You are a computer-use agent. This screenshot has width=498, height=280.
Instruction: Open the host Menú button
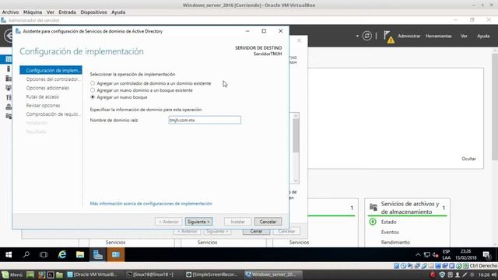pyautogui.click(x=12, y=275)
